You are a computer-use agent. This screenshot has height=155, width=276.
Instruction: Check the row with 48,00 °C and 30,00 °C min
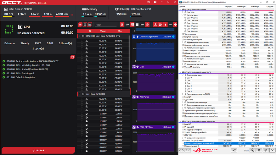pyautogui.click(x=82, y=110)
